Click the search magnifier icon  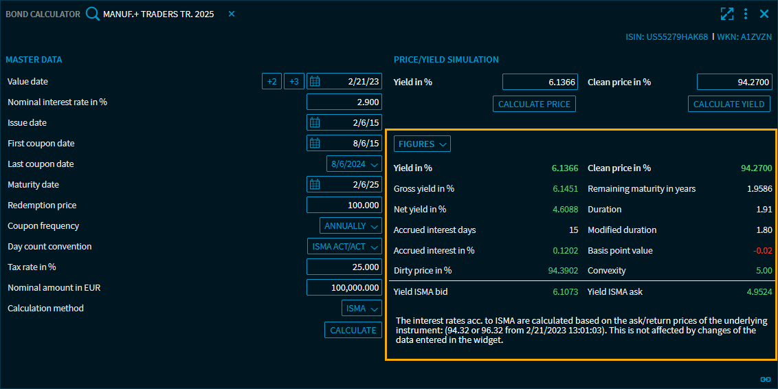click(93, 14)
